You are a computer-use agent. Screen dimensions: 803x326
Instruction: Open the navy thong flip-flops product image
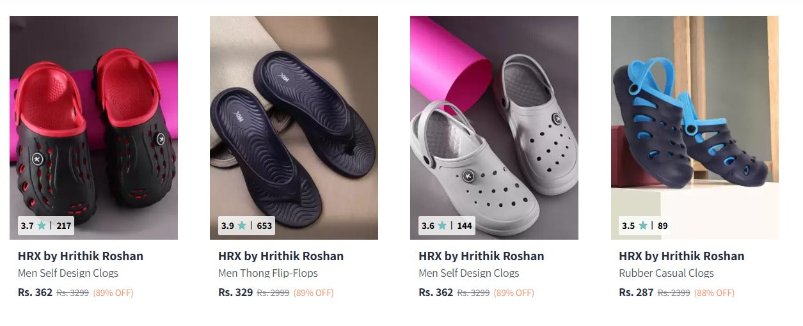pos(294,121)
